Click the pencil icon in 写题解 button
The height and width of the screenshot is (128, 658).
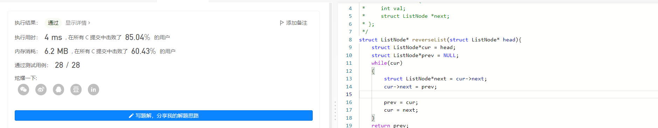131,116
